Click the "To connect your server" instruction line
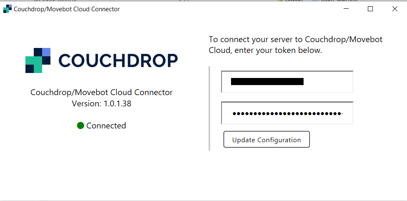 [295, 40]
